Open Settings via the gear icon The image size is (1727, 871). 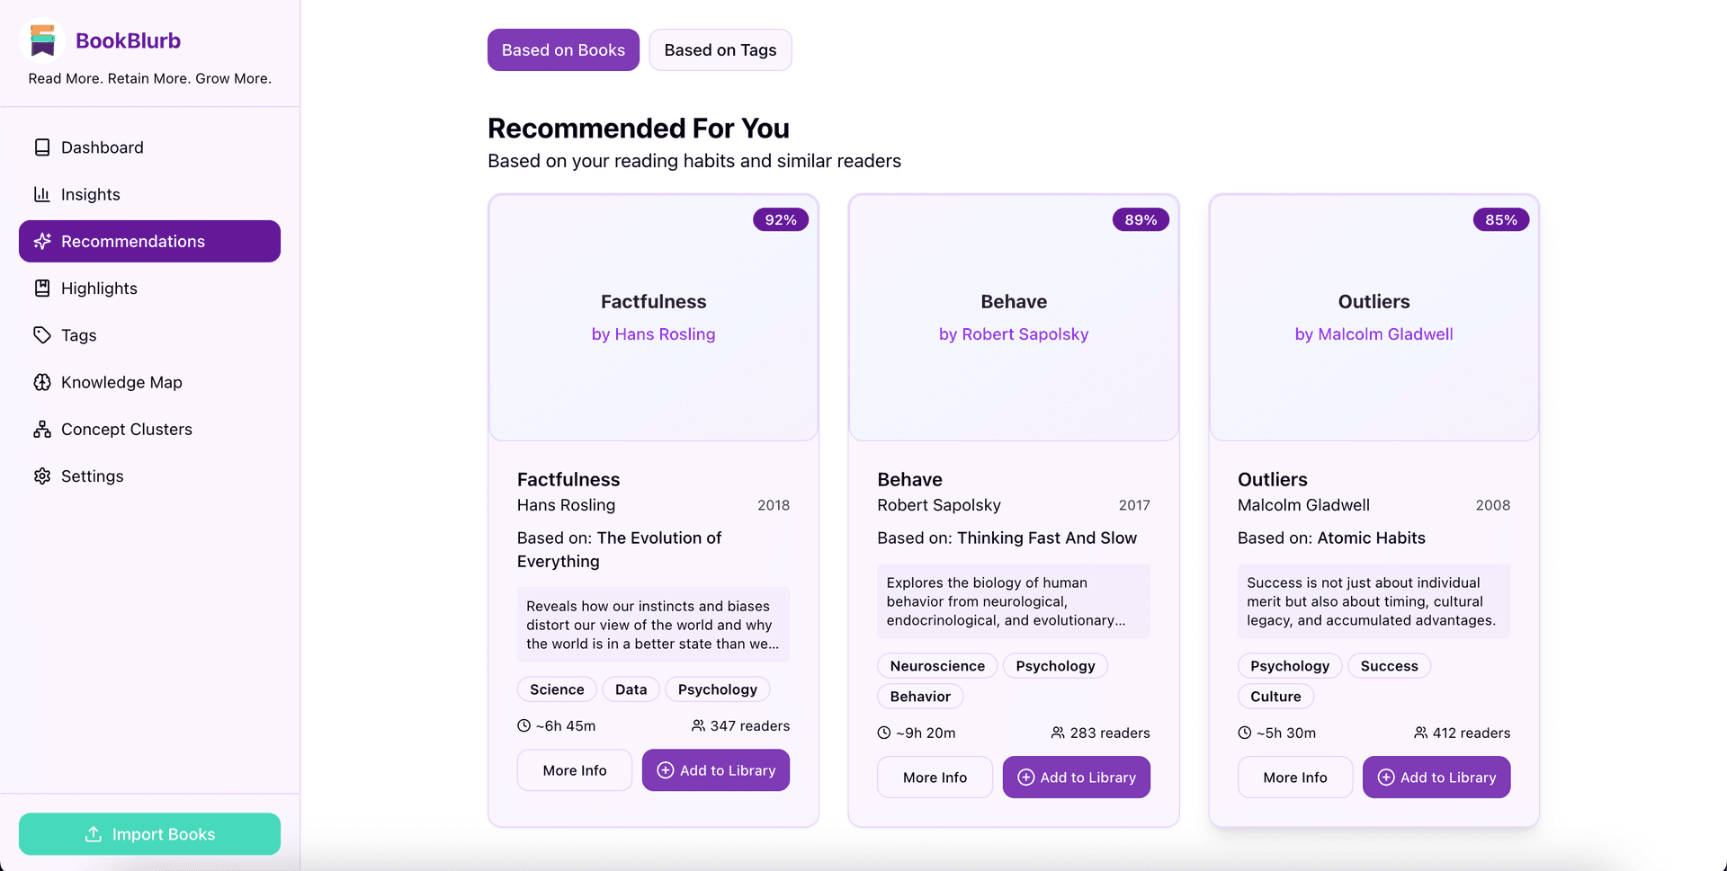pos(42,476)
